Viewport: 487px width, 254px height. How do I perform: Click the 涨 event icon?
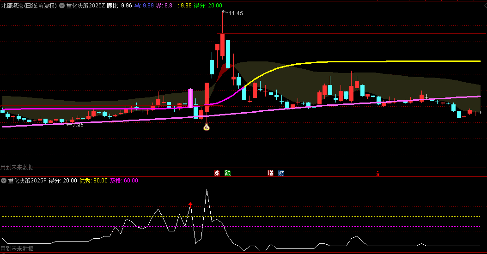click(x=217, y=173)
